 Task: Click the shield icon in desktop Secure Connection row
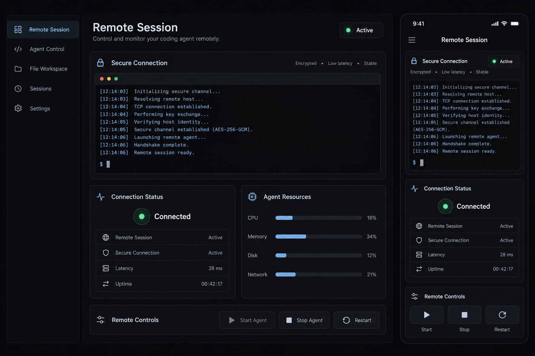click(106, 253)
